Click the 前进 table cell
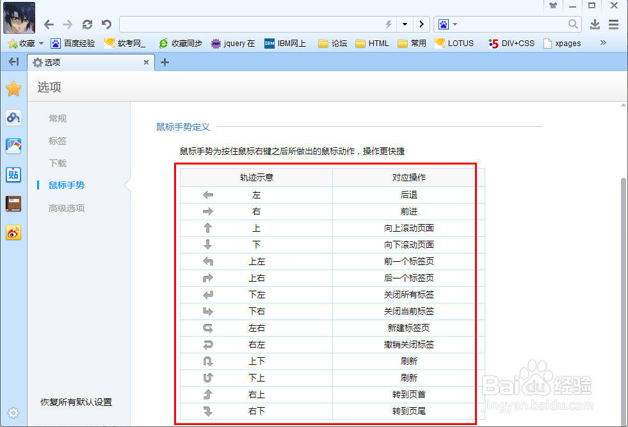The width and height of the screenshot is (628, 427). (x=408, y=211)
